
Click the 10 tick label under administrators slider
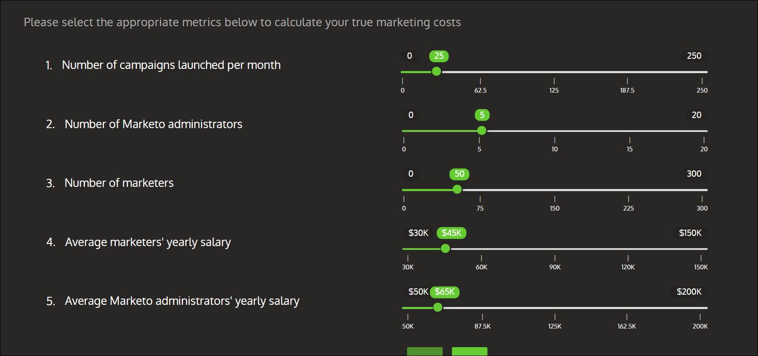[x=555, y=149]
